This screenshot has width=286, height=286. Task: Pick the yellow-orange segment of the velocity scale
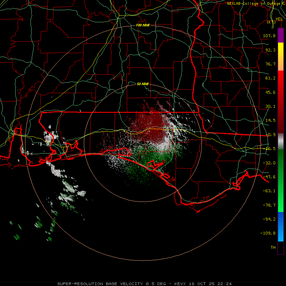point(281,57)
